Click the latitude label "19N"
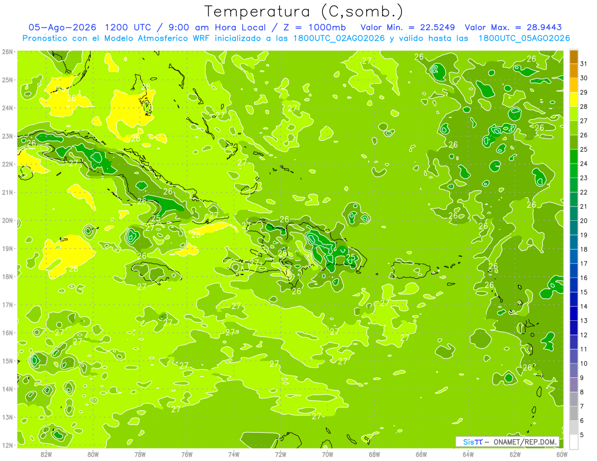Screen dimensions: 597x461 [x=7, y=249]
